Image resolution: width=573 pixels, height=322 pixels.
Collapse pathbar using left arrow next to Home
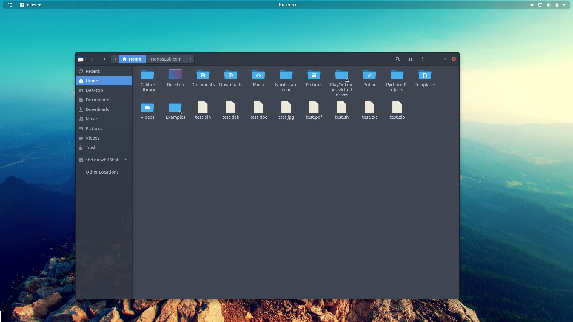click(x=115, y=59)
